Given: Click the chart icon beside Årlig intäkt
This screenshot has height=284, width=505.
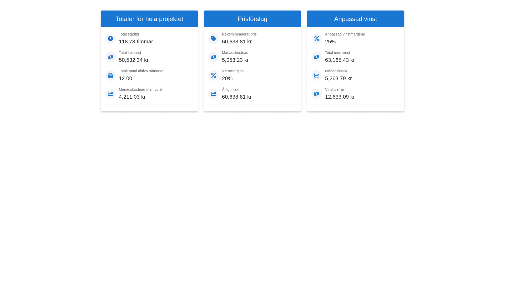Looking at the screenshot, I should (x=214, y=94).
